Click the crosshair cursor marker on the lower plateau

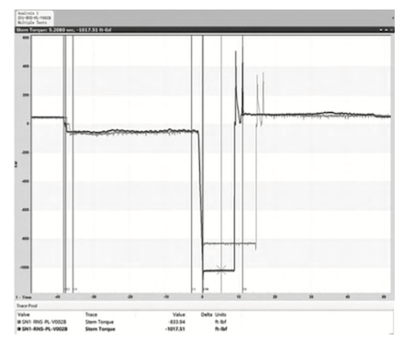coord(221,270)
